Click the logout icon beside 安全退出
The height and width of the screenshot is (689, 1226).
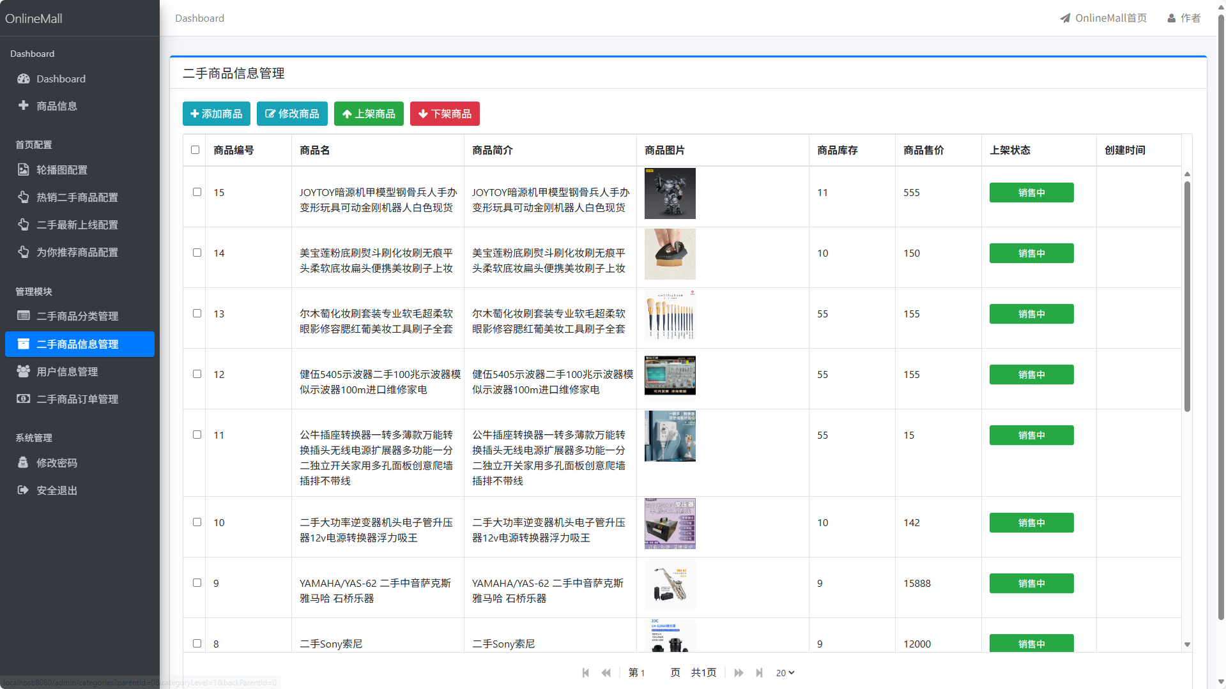[24, 490]
